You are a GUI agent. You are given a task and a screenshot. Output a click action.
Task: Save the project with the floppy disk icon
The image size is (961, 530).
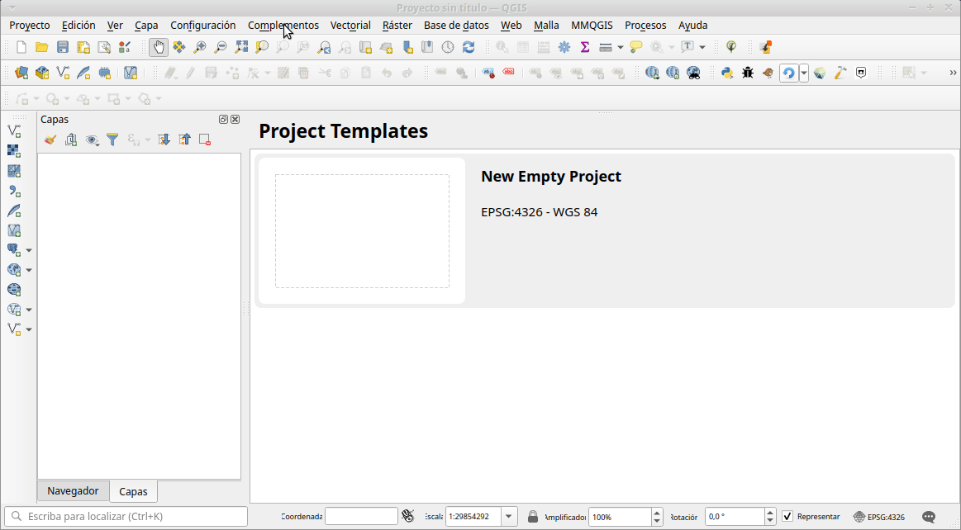(x=63, y=47)
